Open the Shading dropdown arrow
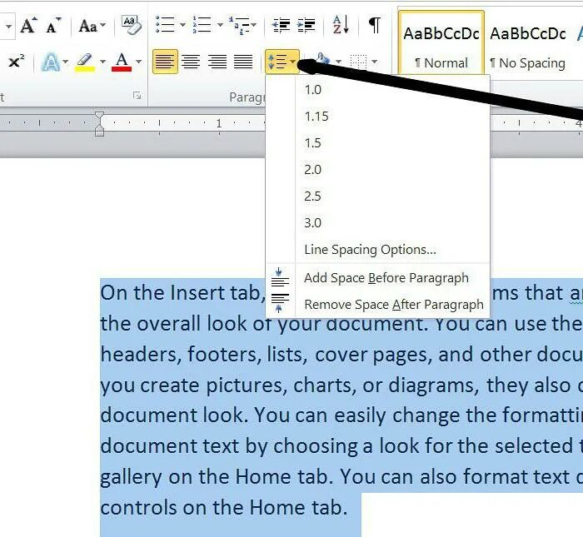The height and width of the screenshot is (537, 583). (x=338, y=62)
